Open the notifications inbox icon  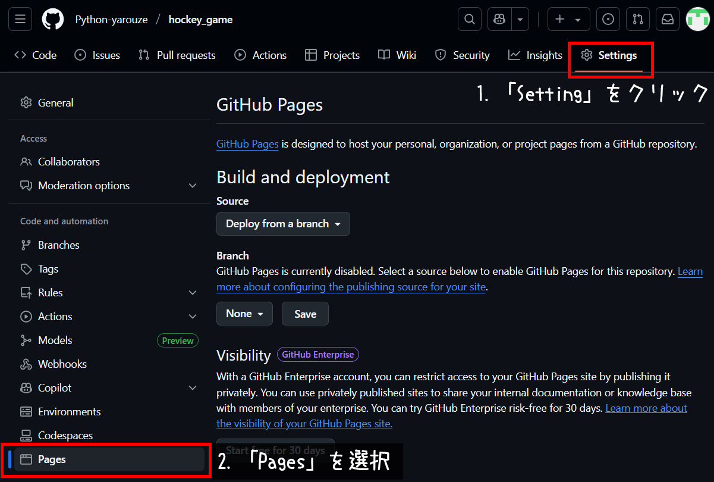[x=668, y=20]
